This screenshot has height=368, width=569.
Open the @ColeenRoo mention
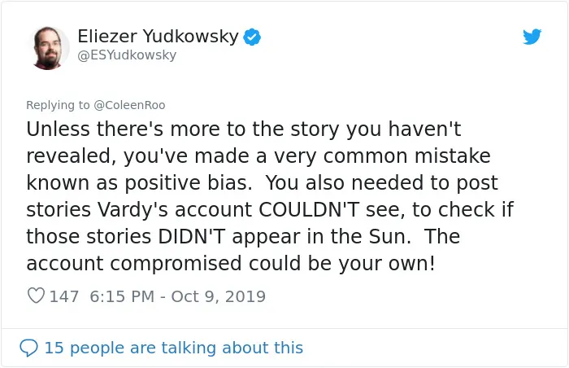coord(129,105)
